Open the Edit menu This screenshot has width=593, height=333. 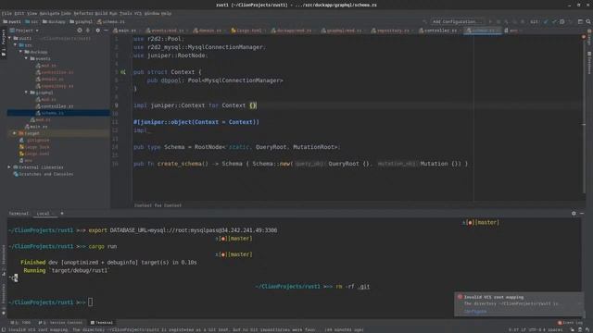pyautogui.click(x=19, y=13)
